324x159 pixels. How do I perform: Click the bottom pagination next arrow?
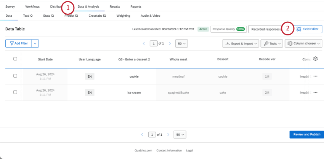pos(168,135)
